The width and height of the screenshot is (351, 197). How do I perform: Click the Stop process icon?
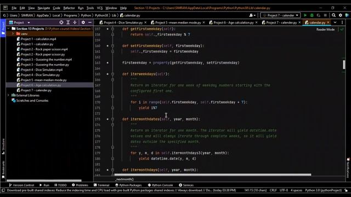(325, 15)
